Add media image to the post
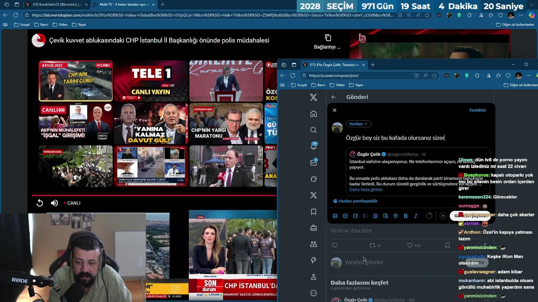The height and width of the screenshot is (302, 538). coord(335,216)
